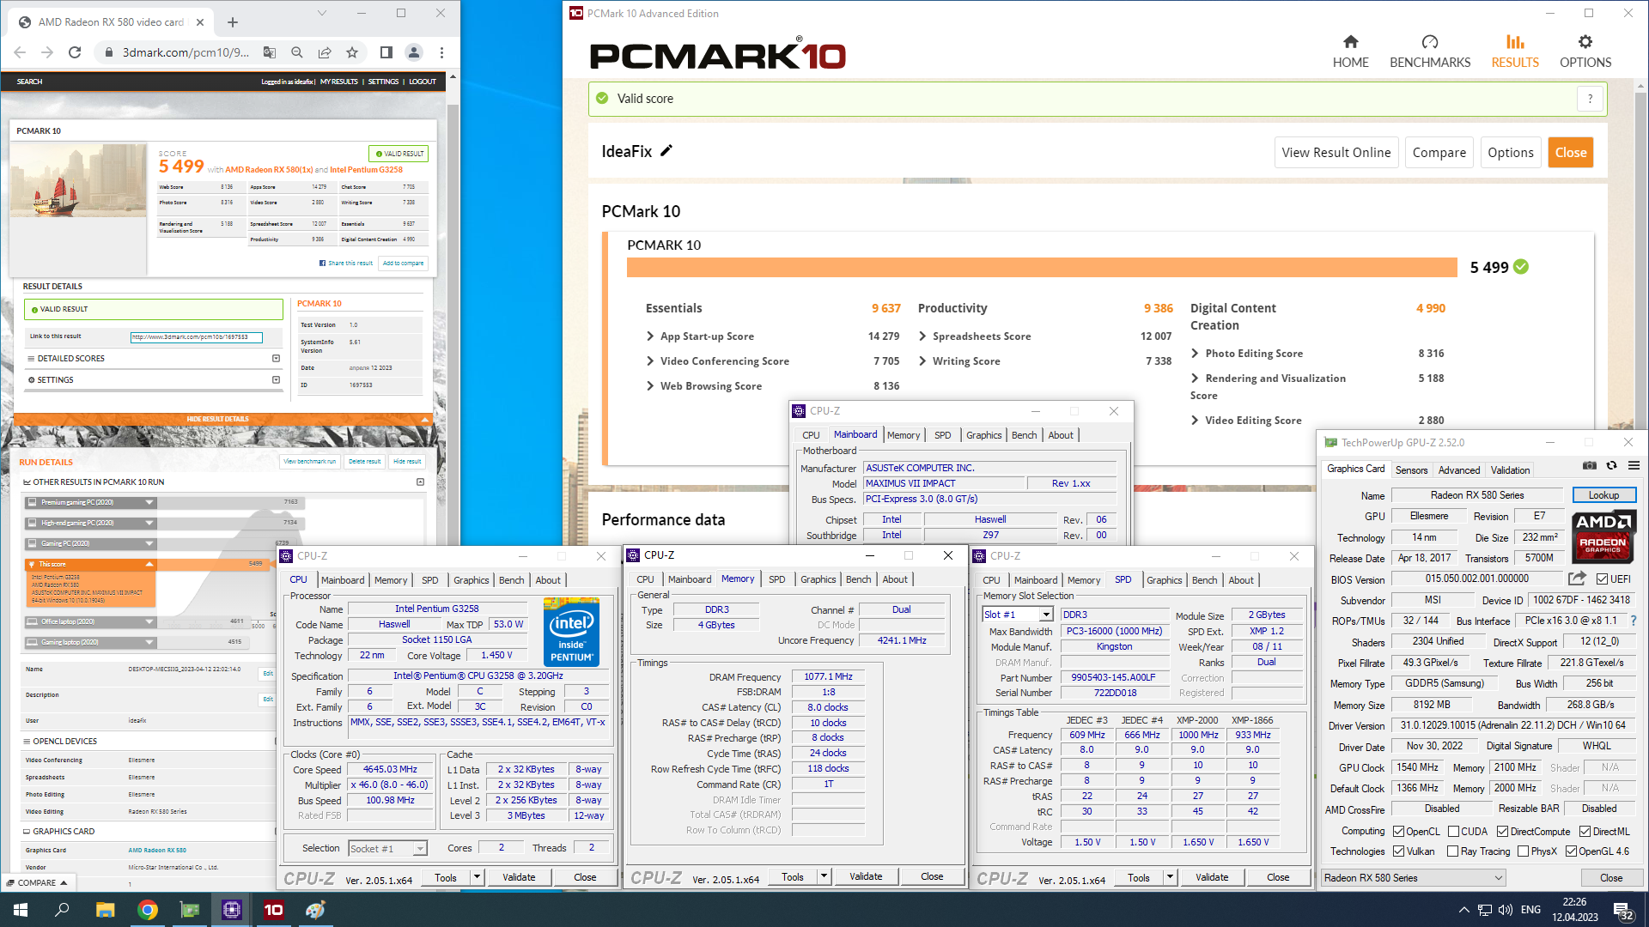This screenshot has width=1649, height=927.
Task: Toggle the OpenCL checkbox
Action: tap(1398, 832)
